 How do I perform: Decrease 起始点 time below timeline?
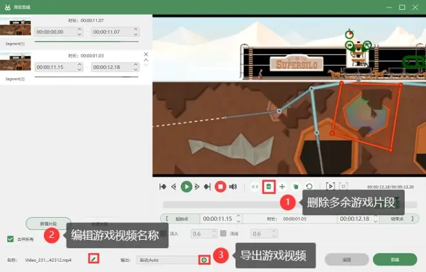pyautogui.click(x=238, y=221)
